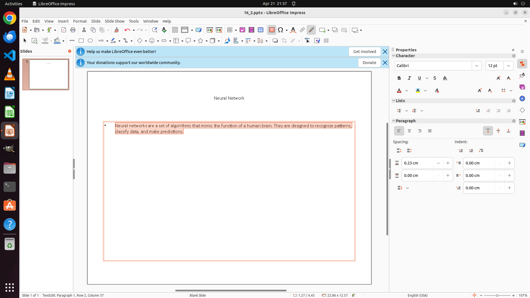Open the Slide Show menu
Screen dimensions: 530x298
pyautogui.click(x=115, y=21)
